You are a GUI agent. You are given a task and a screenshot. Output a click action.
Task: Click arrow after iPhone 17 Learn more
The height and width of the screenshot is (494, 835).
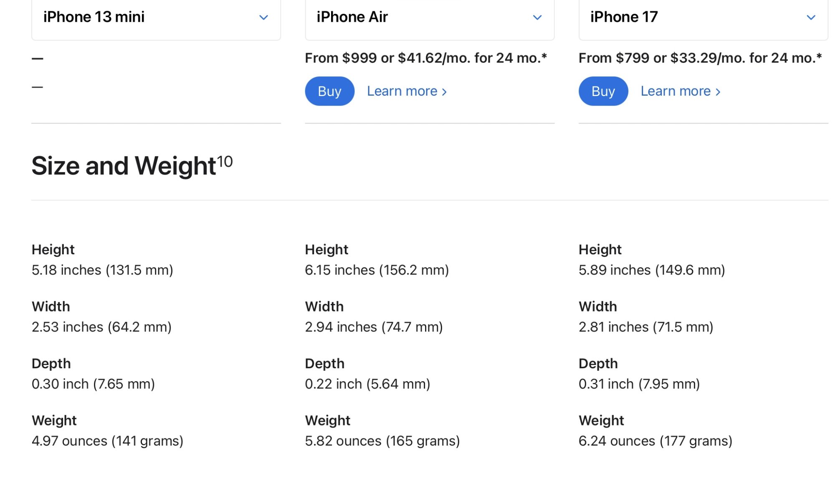tap(718, 92)
